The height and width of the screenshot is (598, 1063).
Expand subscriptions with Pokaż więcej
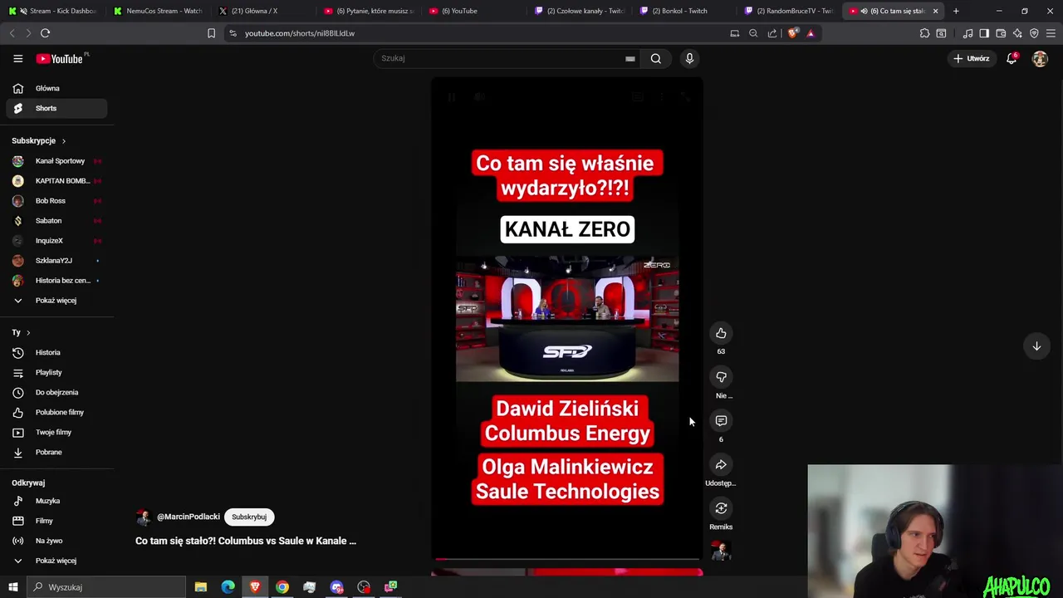click(56, 301)
